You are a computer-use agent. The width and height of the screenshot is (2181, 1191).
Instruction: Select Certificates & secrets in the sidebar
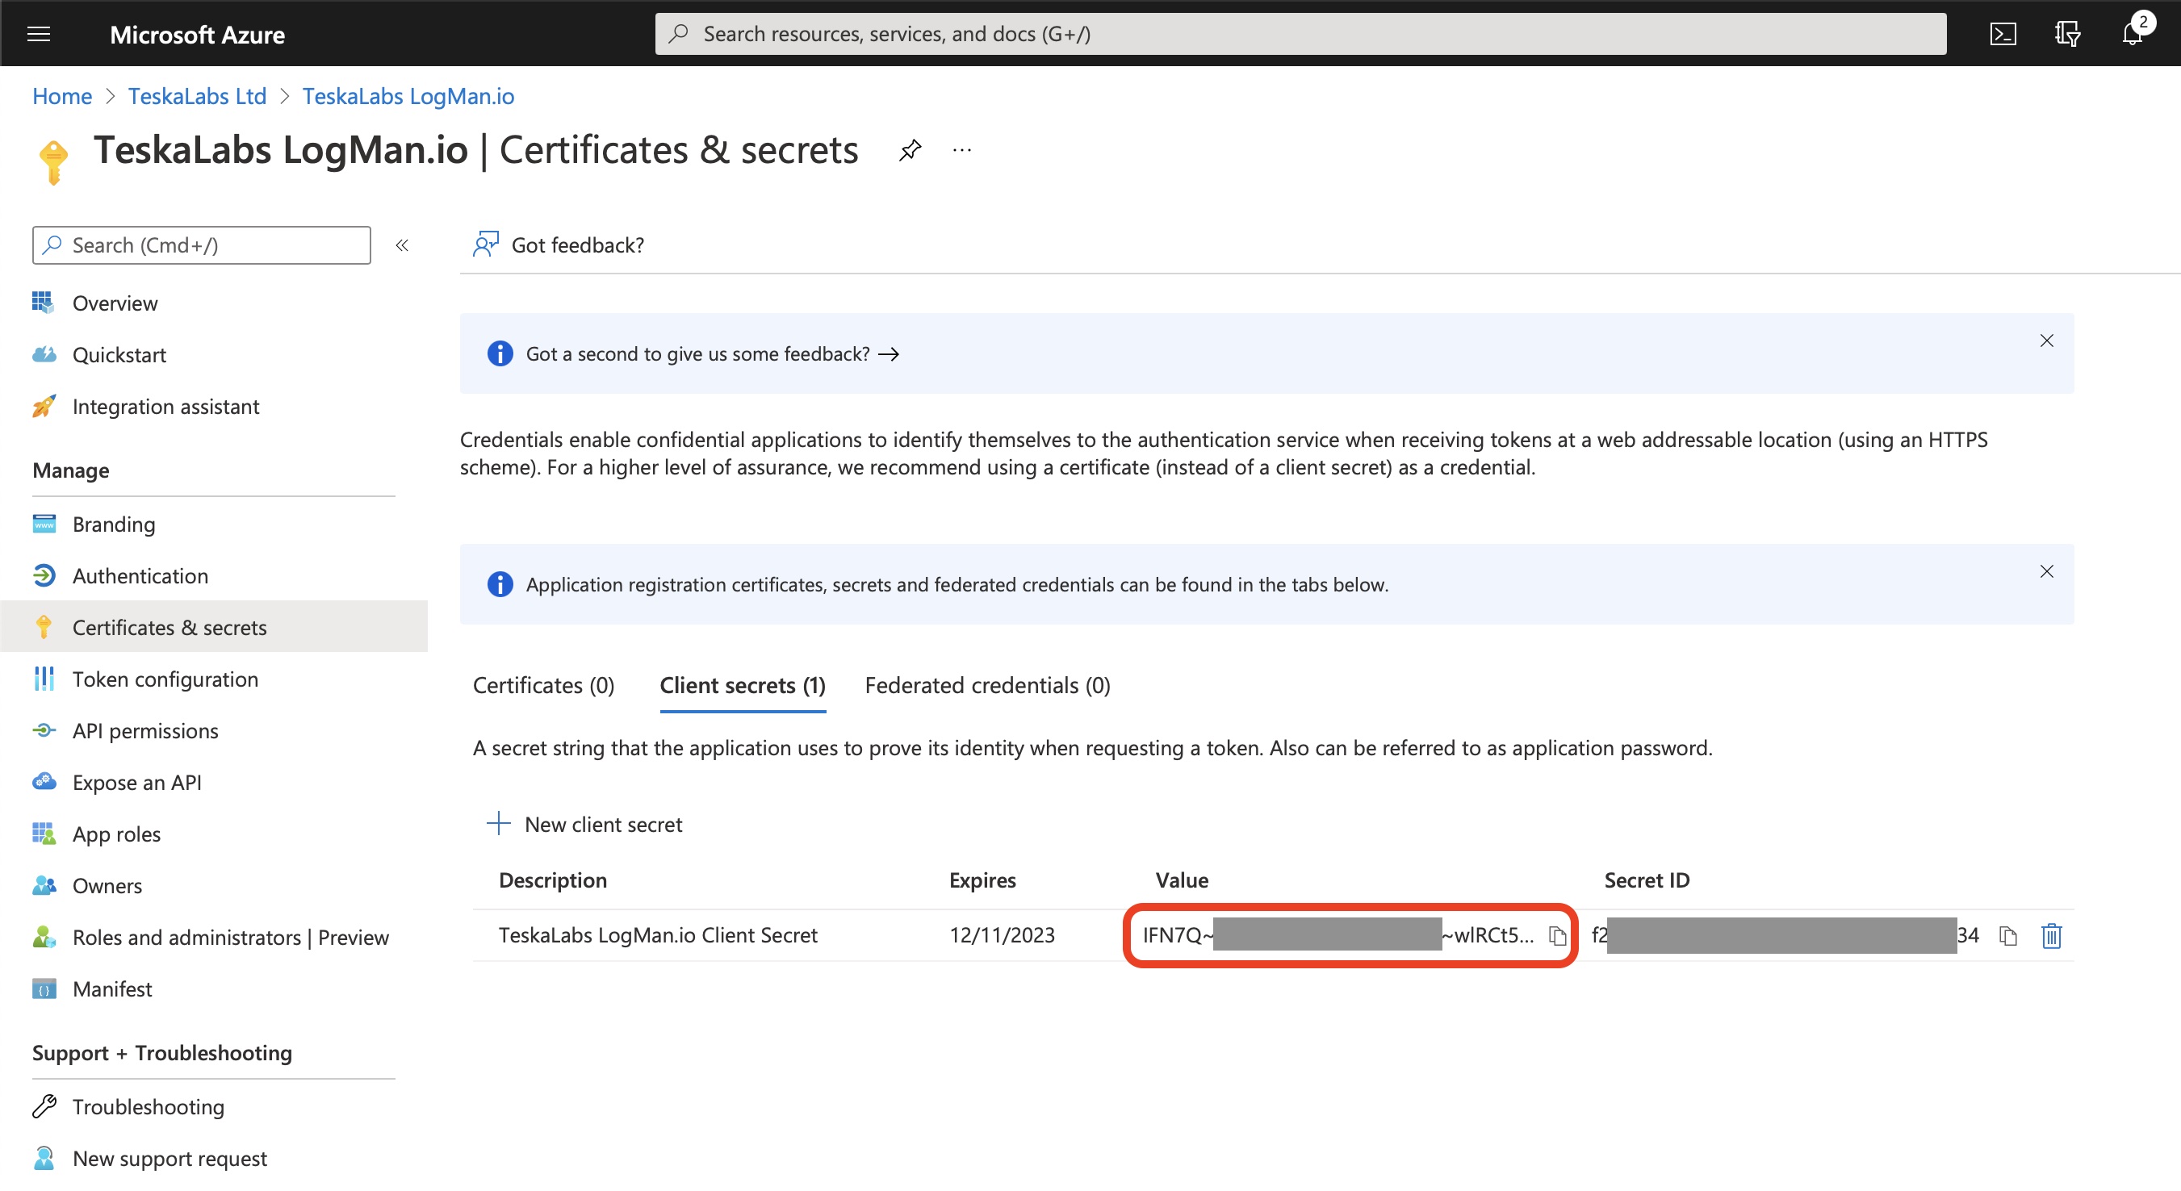point(213,627)
